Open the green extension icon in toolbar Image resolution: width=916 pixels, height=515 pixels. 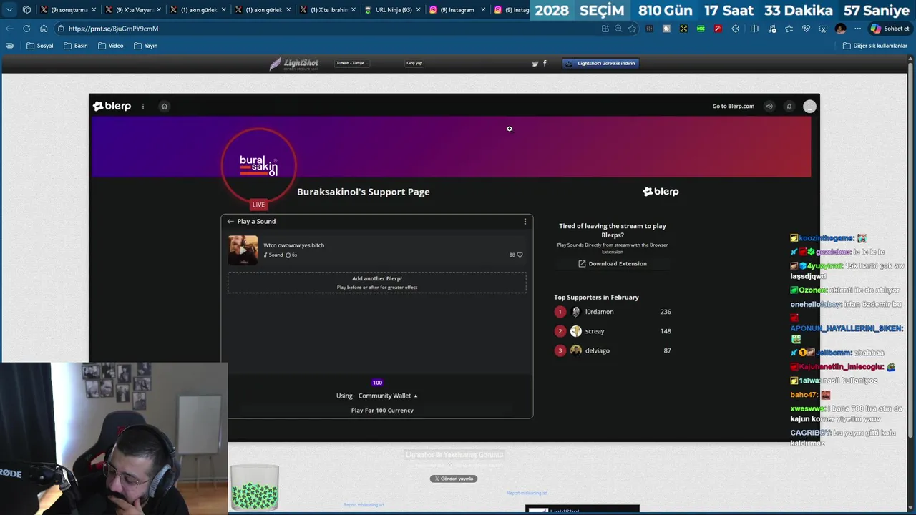click(701, 29)
